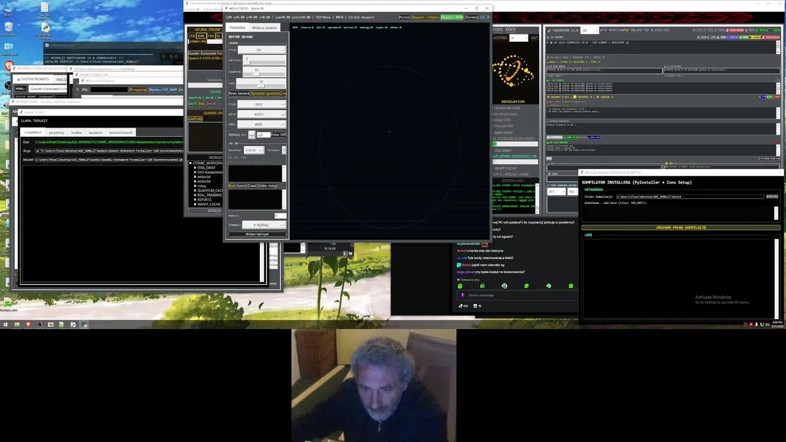Open the MODEL dropdown in System Prompts window
This screenshot has height=442, width=786.
pyautogui.click(x=47, y=89)
